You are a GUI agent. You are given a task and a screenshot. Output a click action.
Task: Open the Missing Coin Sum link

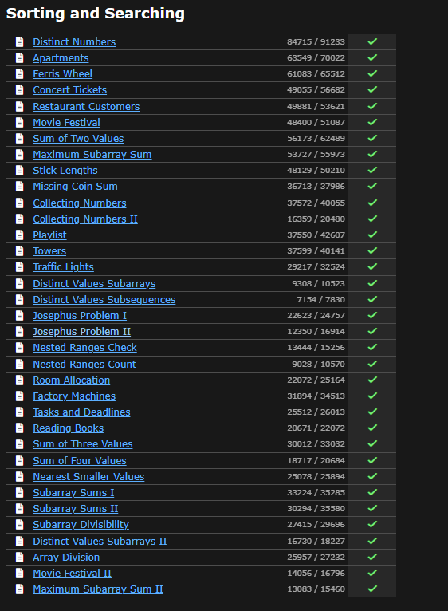tap(75, 187)
